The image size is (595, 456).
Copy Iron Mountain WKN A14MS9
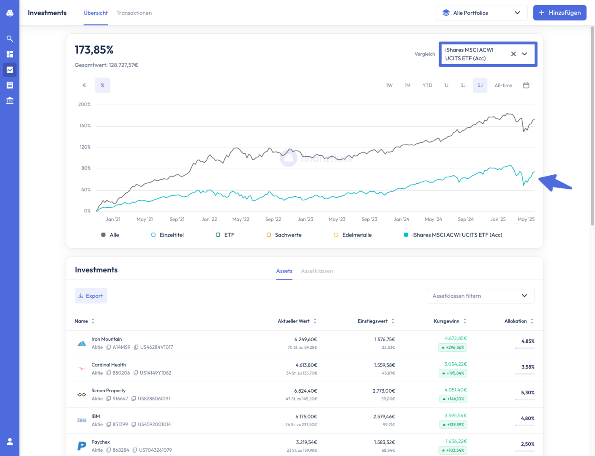[109, 347]
